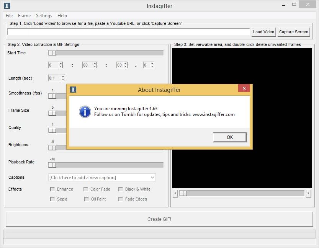Viewport: 319px width, 248px height.
Task: Enable the Oil Paint effect checkbox
Action: (87, 199)
